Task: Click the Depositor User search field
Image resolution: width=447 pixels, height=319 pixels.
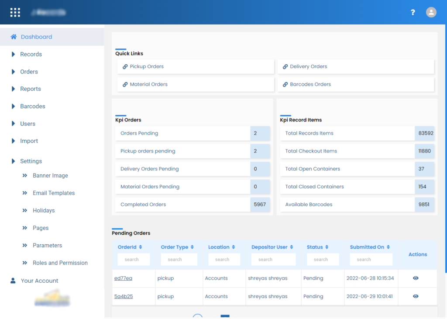Action: (x=273, y=259)
